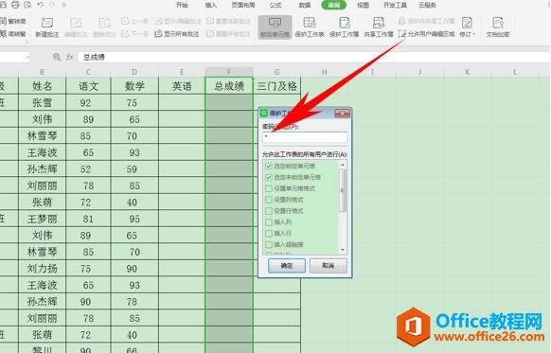
Task: Open the 云服务 cloud services tab
Action: [x=427, y=5]
